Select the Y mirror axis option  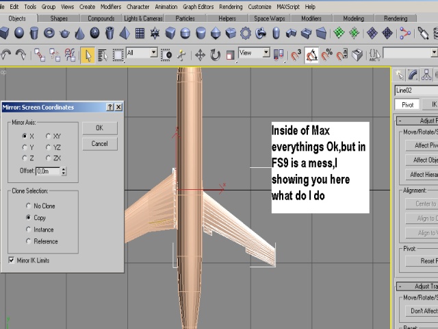coord(25,147)
